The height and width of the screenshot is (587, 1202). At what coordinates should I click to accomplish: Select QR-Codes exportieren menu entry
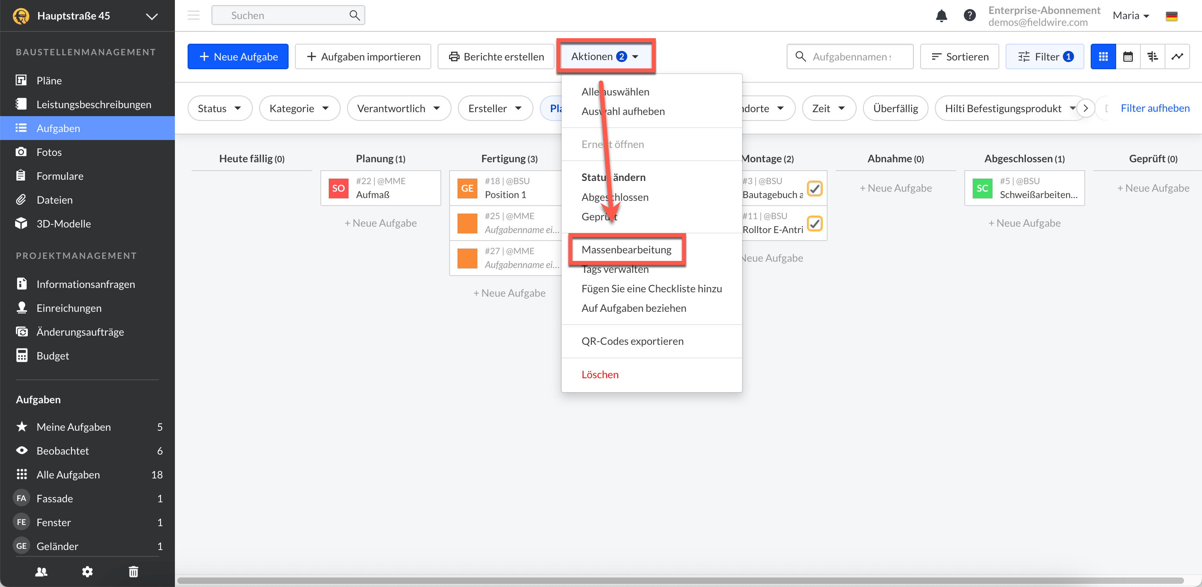point(632,341)
